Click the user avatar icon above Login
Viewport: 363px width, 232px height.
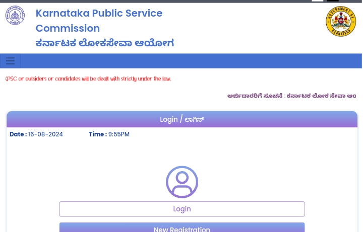tap(182, 182)
